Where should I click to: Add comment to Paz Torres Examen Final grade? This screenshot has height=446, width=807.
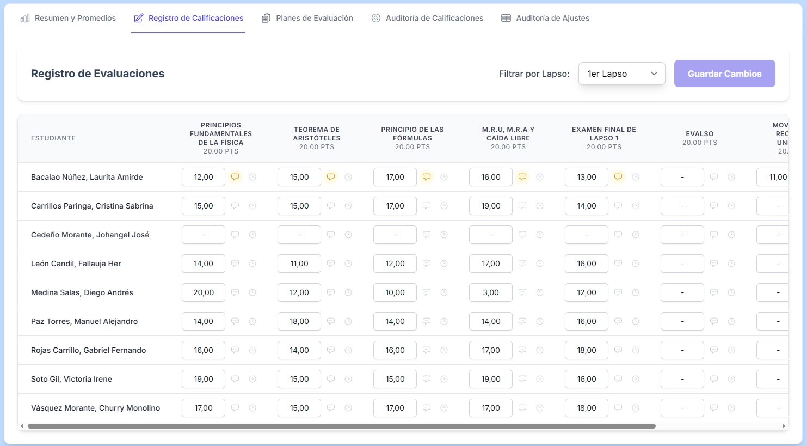click(618, 321)
